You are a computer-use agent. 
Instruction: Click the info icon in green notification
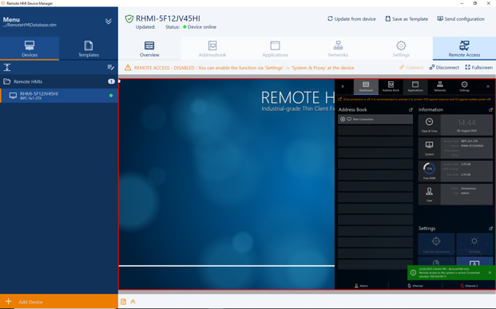tap(413, 272)
